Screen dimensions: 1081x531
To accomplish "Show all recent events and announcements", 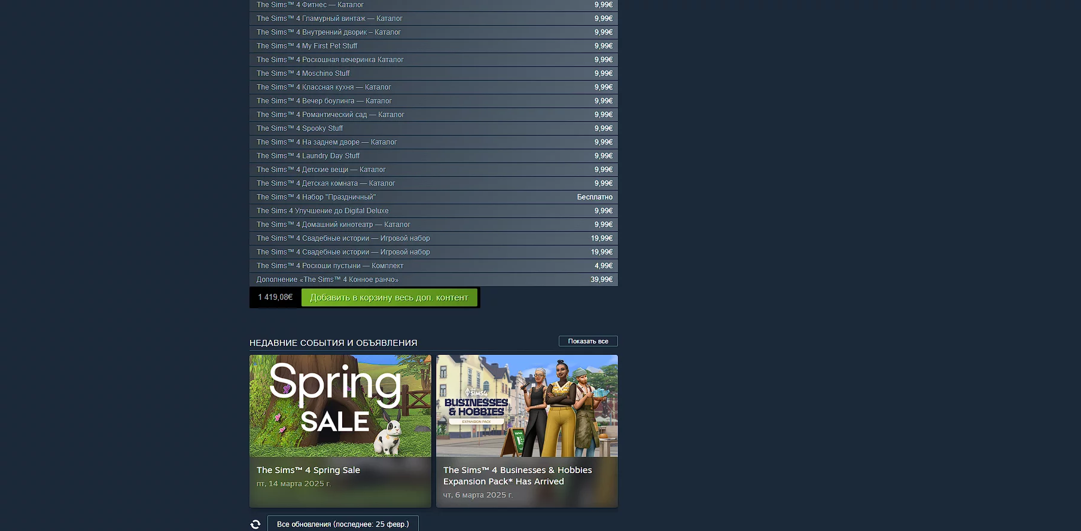I will pos(588,341).
